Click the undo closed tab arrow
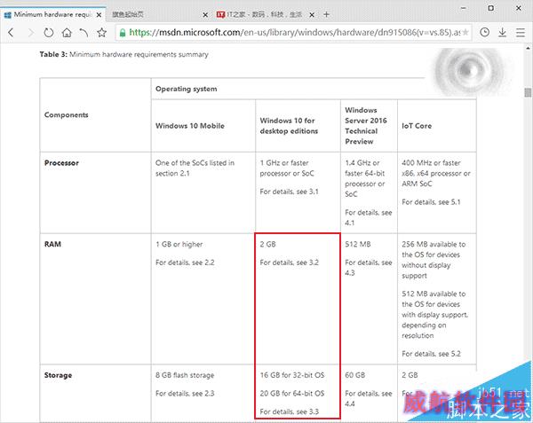The image size is (533, 423). coord(84,33)
